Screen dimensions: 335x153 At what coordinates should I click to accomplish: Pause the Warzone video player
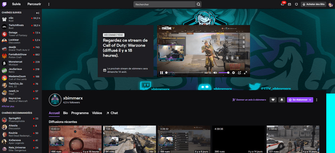[x=161, y=73]
